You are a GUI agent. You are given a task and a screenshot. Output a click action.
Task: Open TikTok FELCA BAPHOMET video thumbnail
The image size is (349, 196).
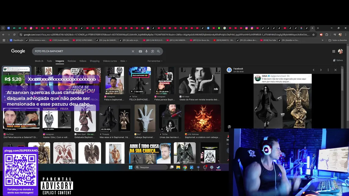click(x=140, y=81)
